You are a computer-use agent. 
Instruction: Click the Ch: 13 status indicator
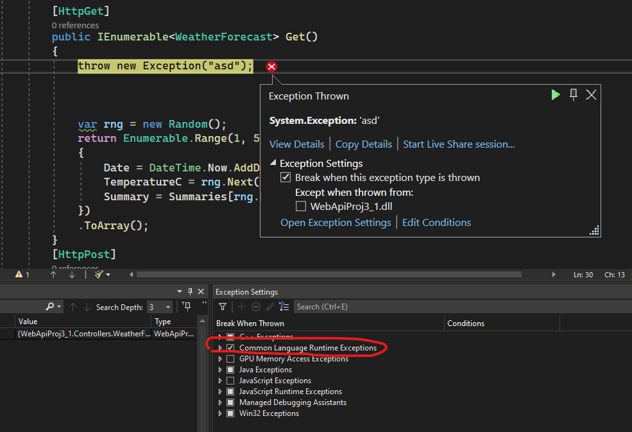615,275
